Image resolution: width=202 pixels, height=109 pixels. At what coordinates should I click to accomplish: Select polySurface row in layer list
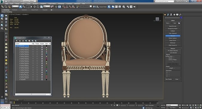click(24, 74)
